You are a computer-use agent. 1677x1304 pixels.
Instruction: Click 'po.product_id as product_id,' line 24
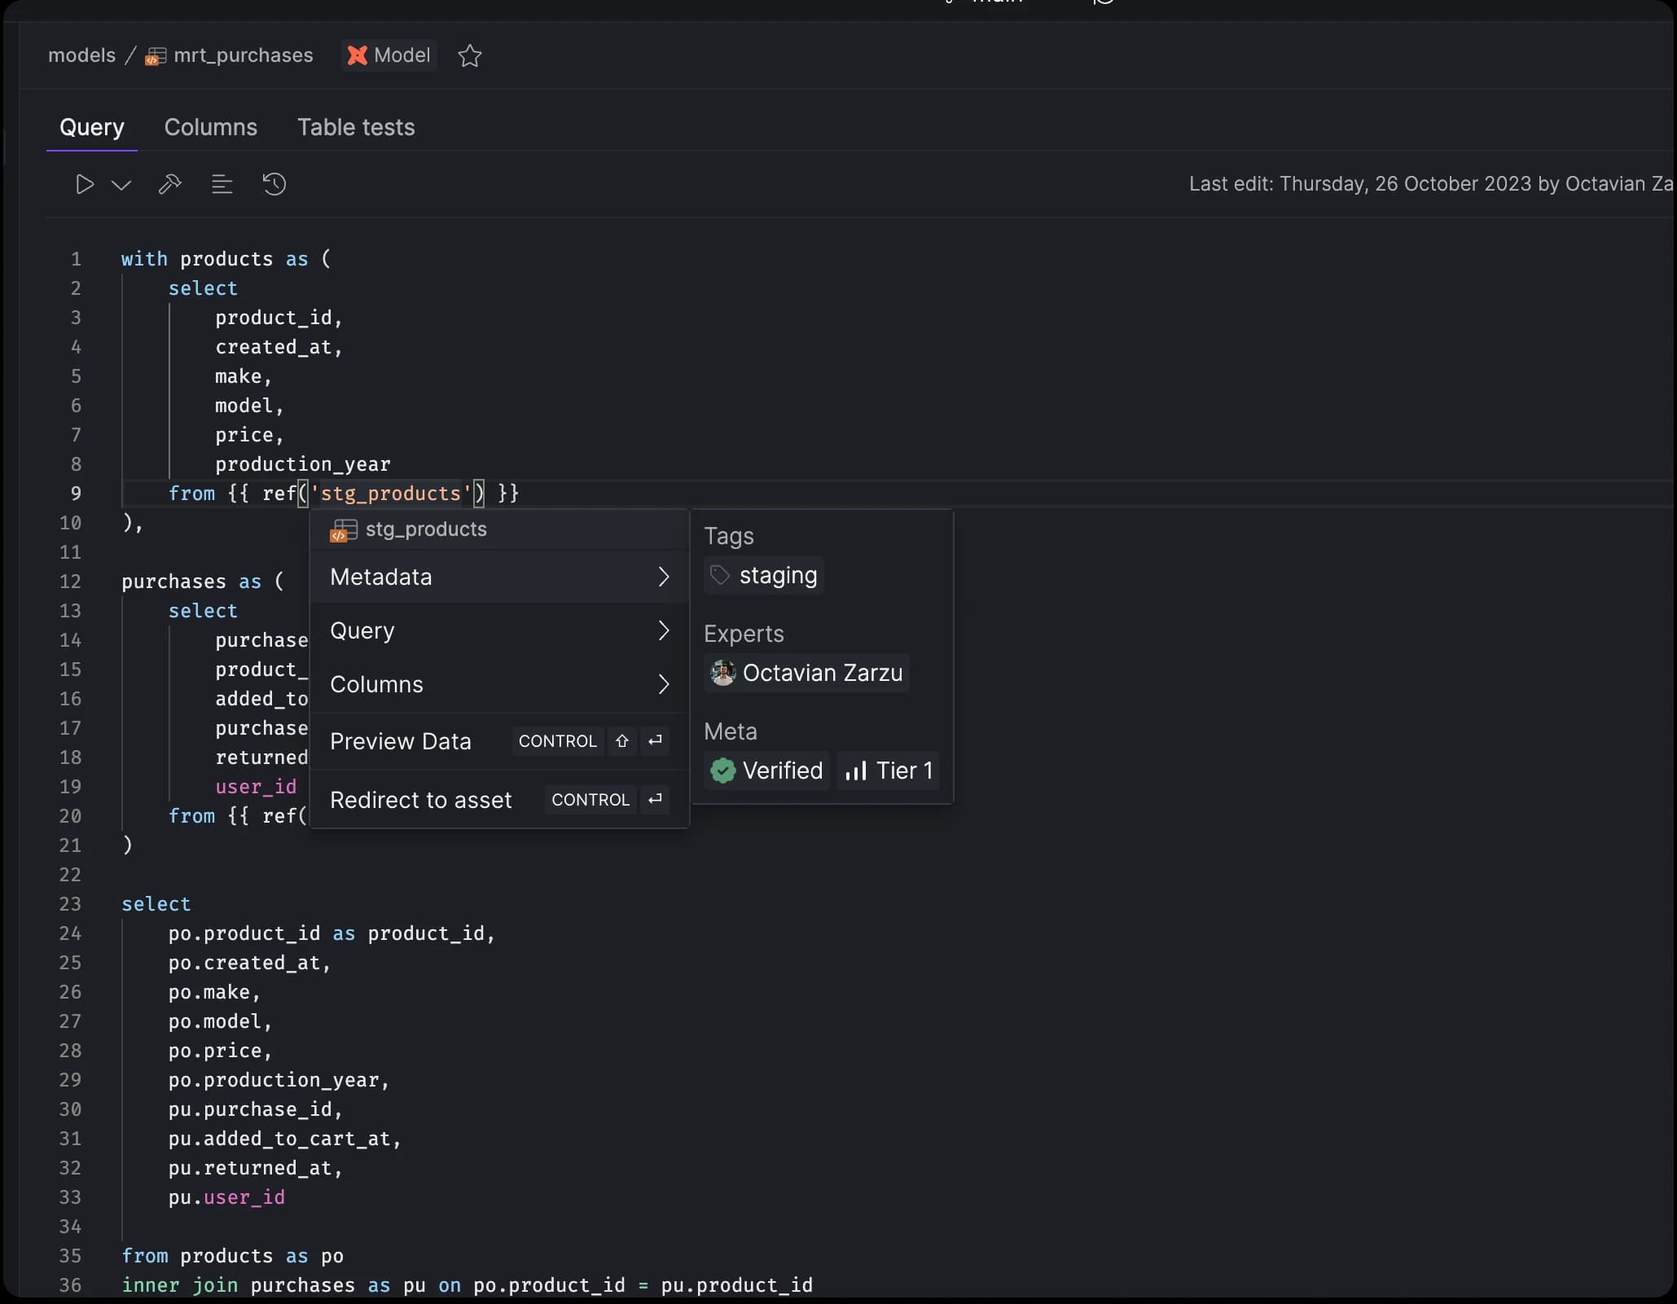pos(331,933)
